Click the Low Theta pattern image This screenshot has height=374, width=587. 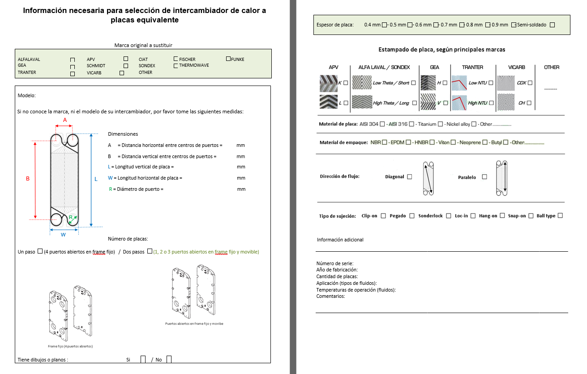tap(362, 83)
